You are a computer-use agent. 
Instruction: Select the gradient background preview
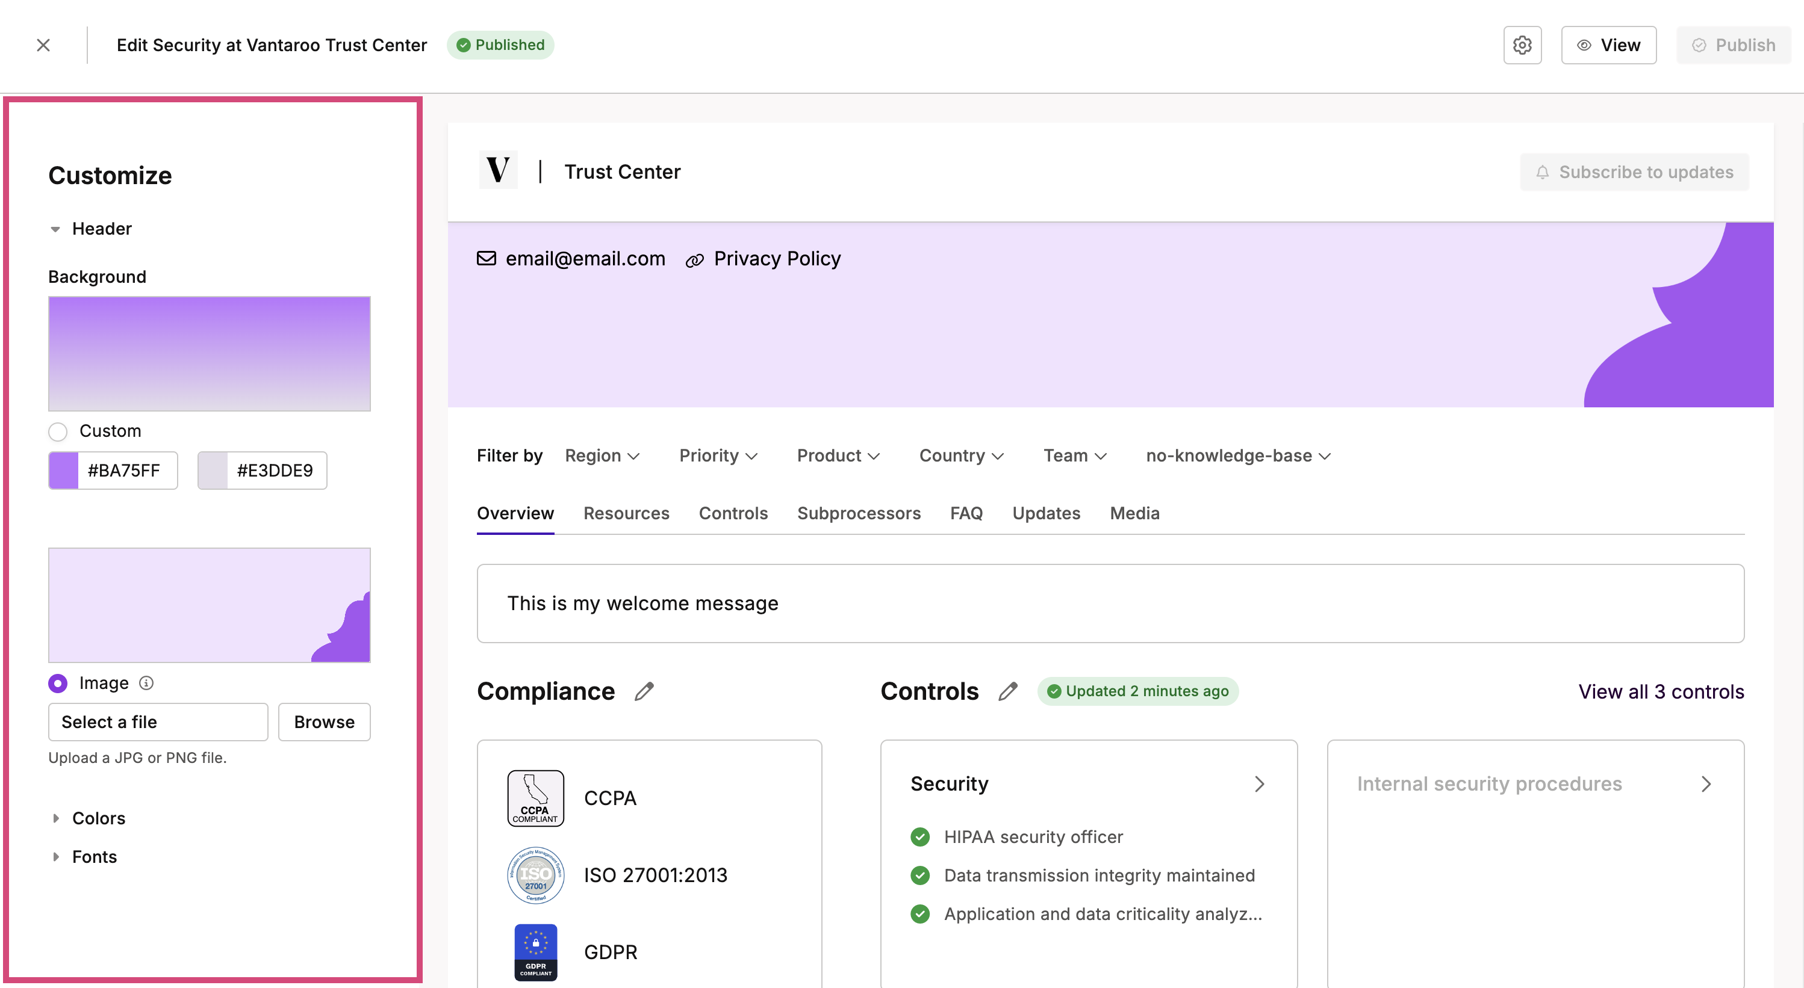(210, 353)
